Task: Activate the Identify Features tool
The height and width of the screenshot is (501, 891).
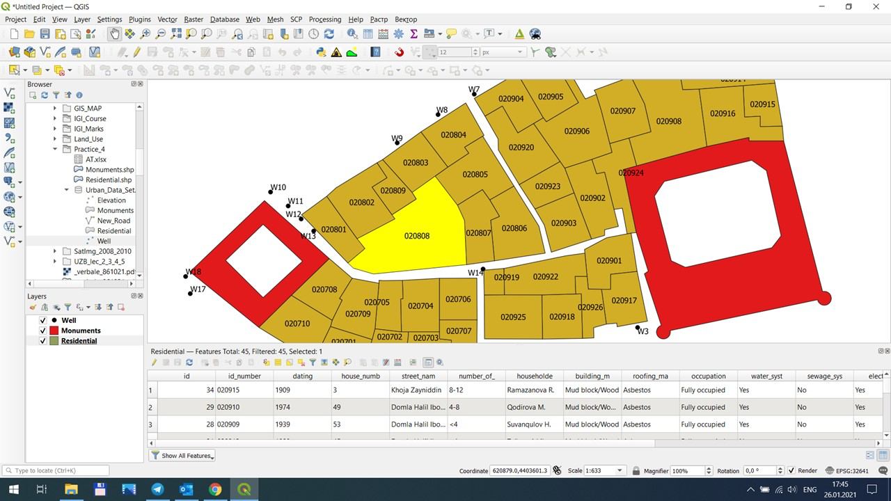Action: pyautogui.click(x=352, y=33)
